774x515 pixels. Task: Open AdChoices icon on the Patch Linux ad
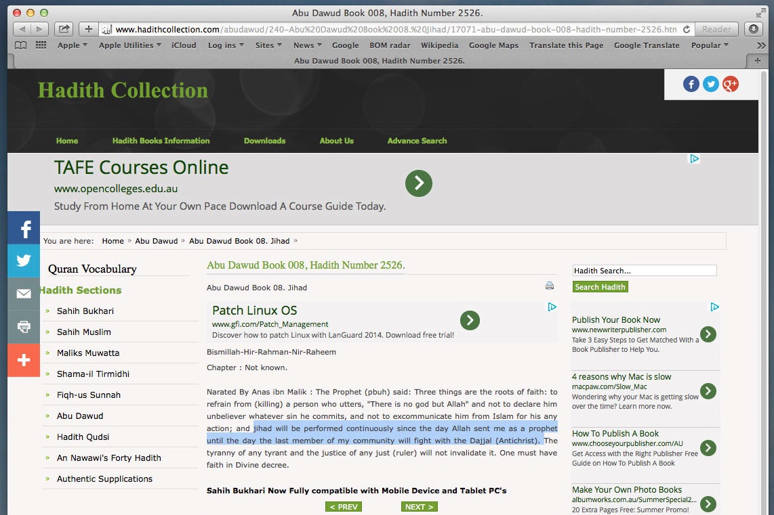pyautogui.click(x=552, y=307)
